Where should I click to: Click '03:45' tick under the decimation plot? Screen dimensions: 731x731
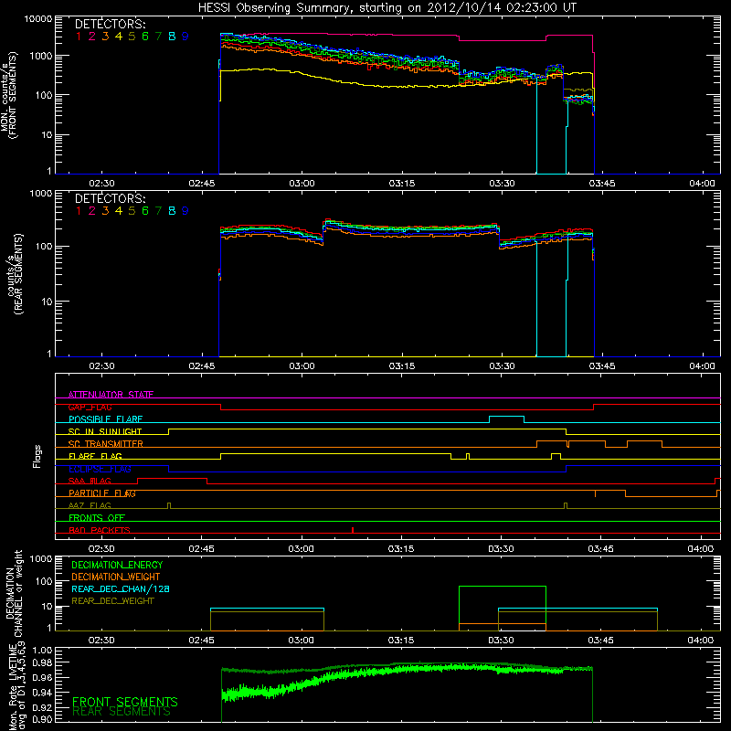tap(601, 641)
